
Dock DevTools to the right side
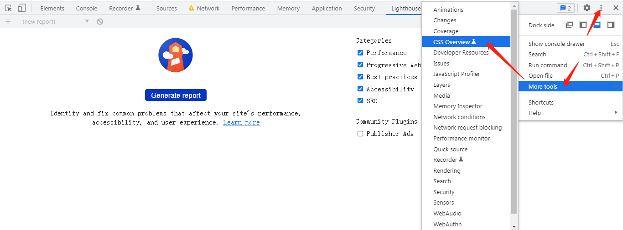point(611,25)
